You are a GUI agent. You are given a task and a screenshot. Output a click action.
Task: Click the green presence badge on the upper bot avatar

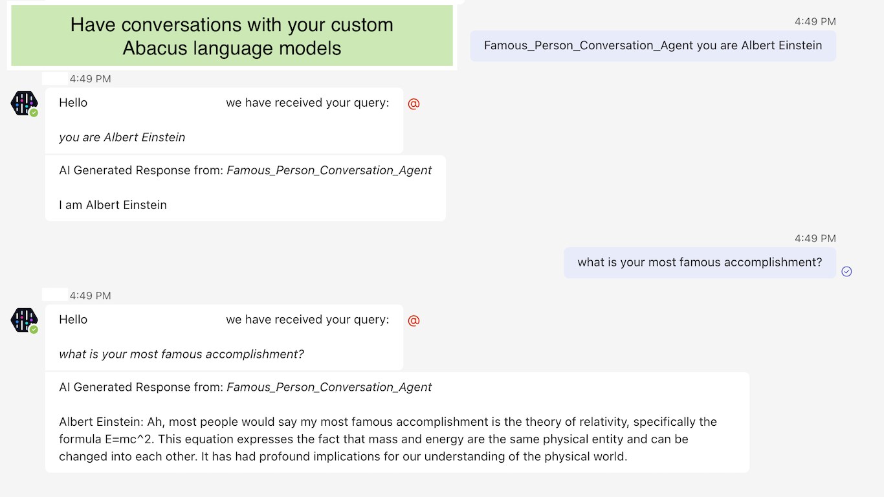34,113
